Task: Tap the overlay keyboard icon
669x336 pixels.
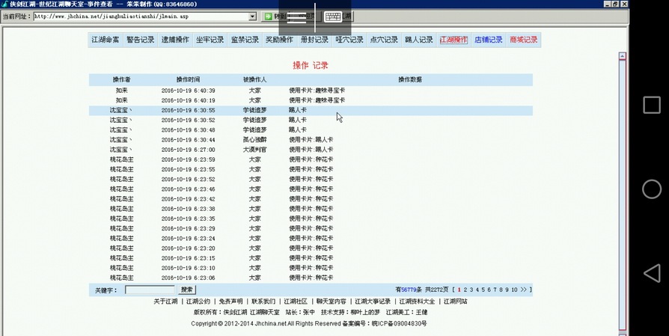Action: pyautogui.click(x=333, y=17)
